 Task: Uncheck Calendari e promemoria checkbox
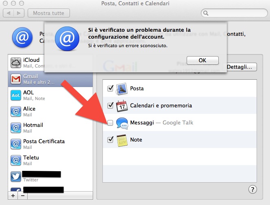[x=110, y=105]
